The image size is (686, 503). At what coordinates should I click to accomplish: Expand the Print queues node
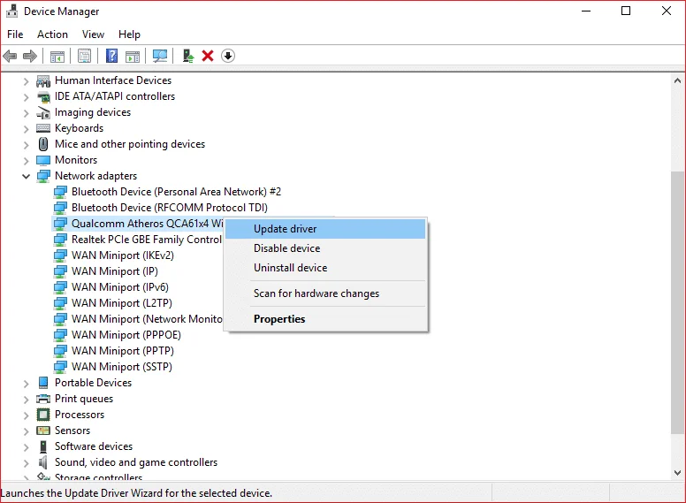[x=27, y=400]
